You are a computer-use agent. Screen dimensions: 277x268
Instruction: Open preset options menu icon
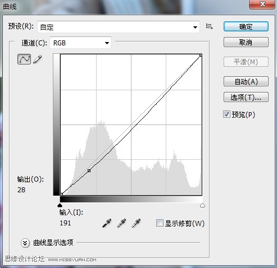tap(209, 26)
